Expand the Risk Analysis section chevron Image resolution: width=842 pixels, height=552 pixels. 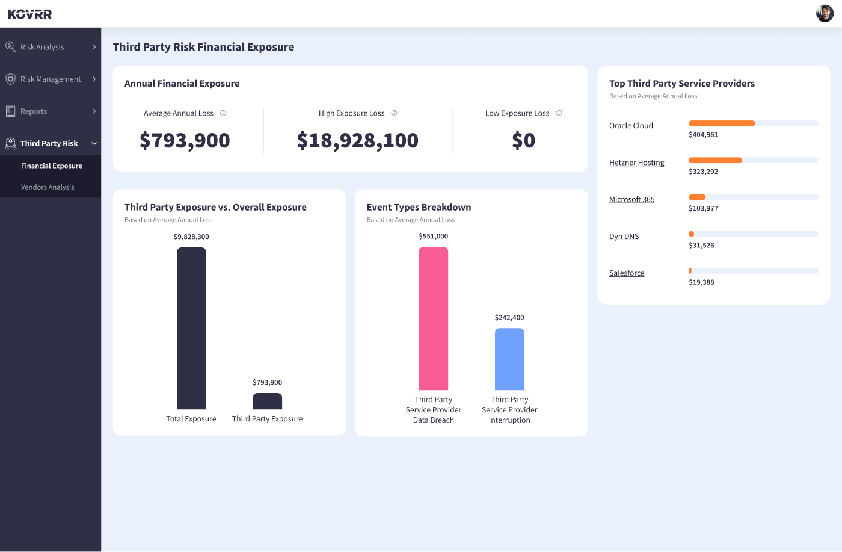[x=94, y=46]
